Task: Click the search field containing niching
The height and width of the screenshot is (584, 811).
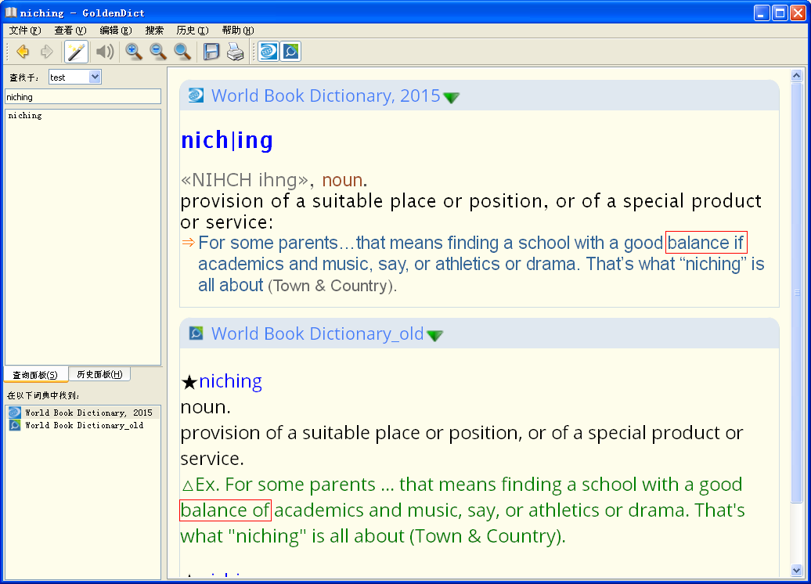Action: tap(83, 97)
